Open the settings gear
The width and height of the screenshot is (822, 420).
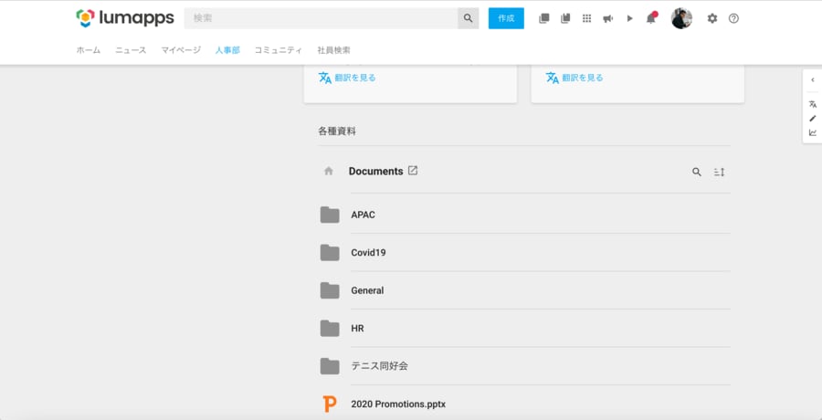[712, 18]
